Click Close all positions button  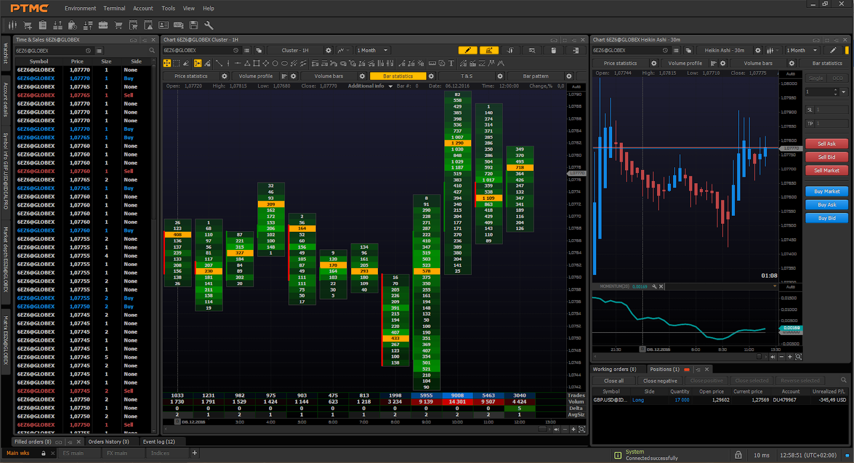coord(614,381)
